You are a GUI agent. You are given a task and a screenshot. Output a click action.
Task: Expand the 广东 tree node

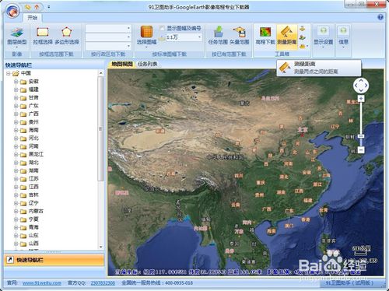point(16,106)
